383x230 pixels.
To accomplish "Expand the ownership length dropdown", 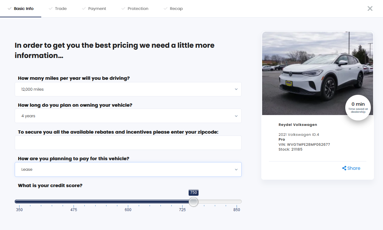I will [x=128, y=116].
